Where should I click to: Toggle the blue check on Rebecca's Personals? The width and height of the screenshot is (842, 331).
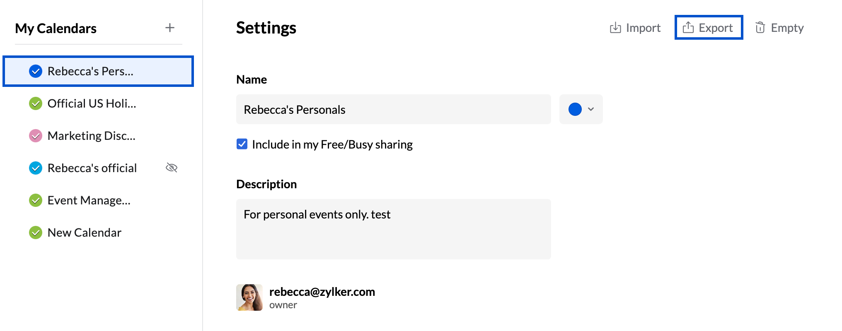point(36,71)
